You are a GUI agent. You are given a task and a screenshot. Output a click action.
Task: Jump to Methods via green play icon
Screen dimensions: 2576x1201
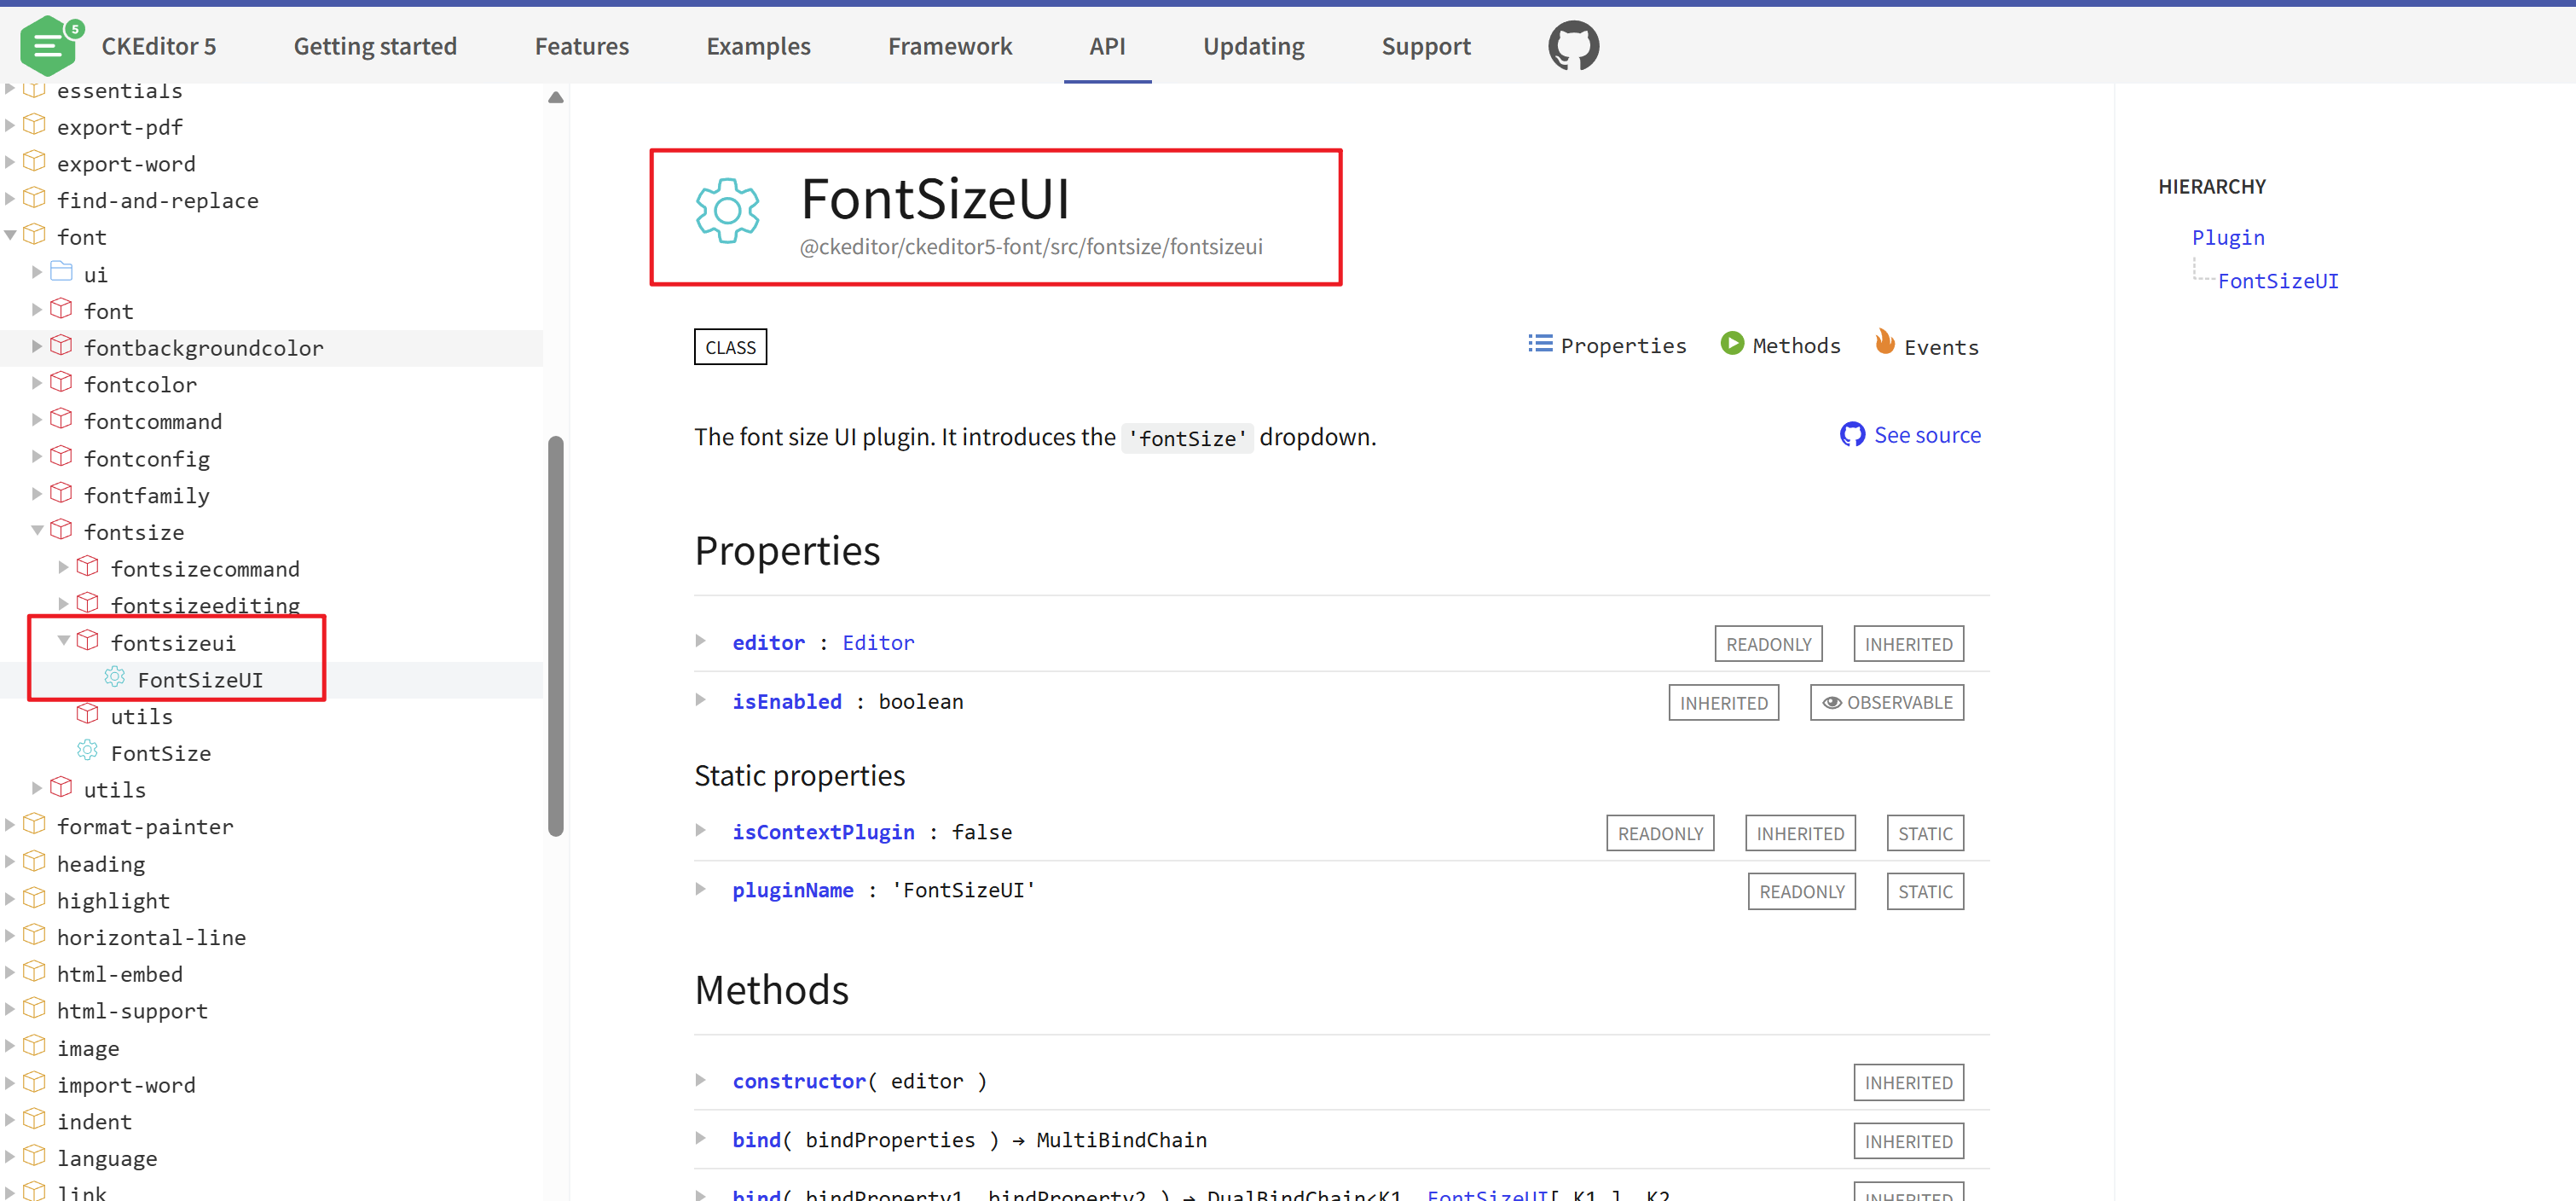click(x=1731, y=344)
